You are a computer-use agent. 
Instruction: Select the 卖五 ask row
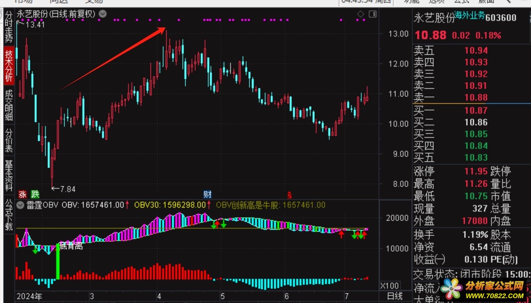[x=472, y=50]
